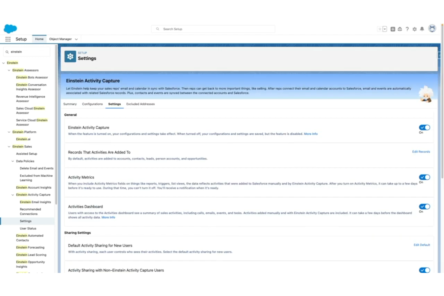The image size is (444, 296).
Task: Open Einstein Conversation Insights Assessor
Action: (x=31, y=87)
